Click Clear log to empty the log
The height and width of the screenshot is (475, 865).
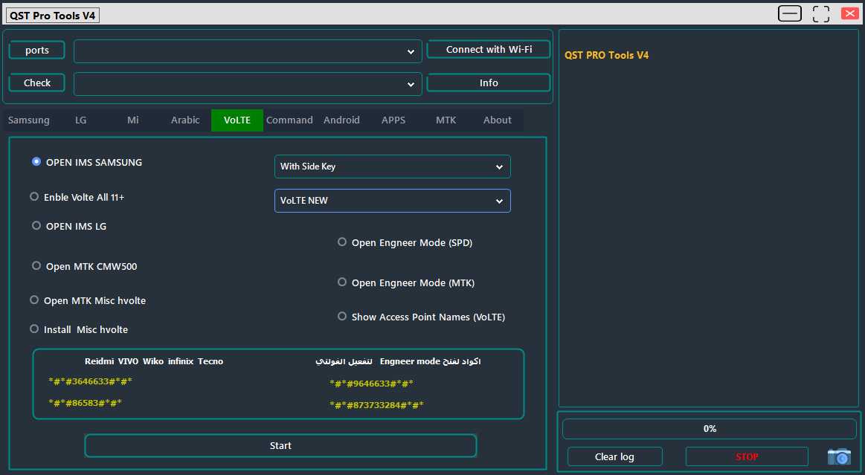[614, 456]
